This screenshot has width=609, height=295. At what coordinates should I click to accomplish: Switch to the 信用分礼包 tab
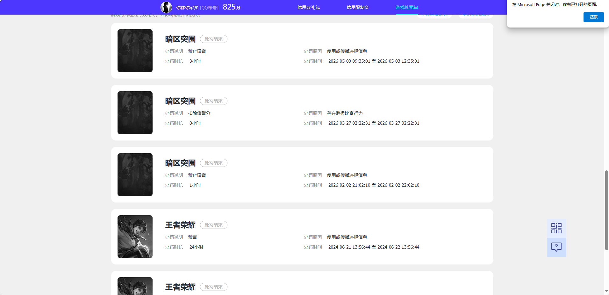[x=308, y=7]
